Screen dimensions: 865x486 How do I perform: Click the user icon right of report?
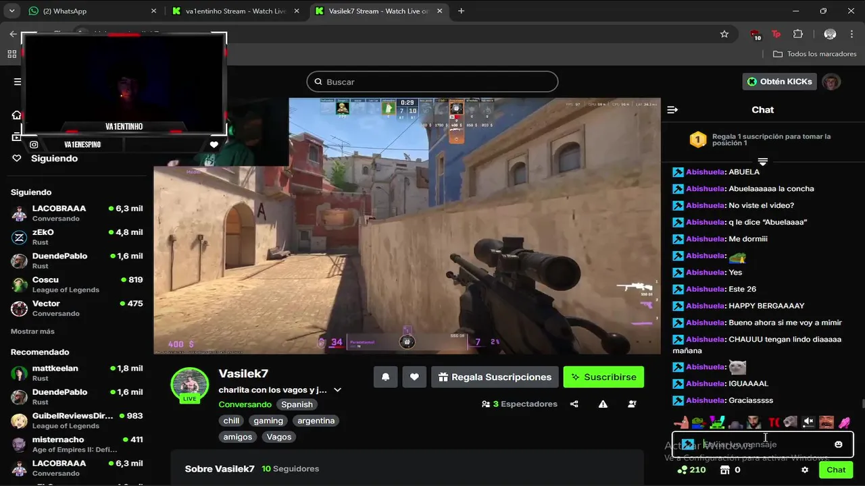point(632,404)
